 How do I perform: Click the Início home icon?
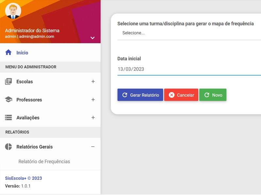(x=8, y=53)
